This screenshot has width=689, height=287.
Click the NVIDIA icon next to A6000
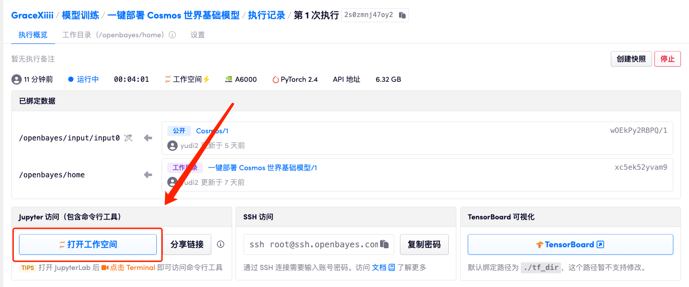[x=228, y=79]
